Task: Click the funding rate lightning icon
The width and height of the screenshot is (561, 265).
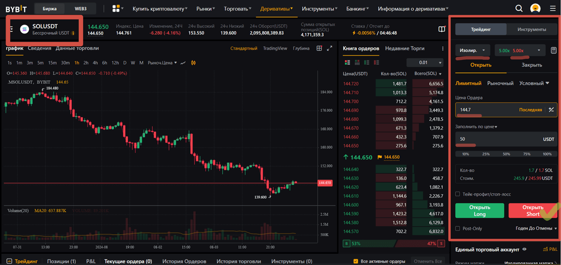Action: coord(354,33)
